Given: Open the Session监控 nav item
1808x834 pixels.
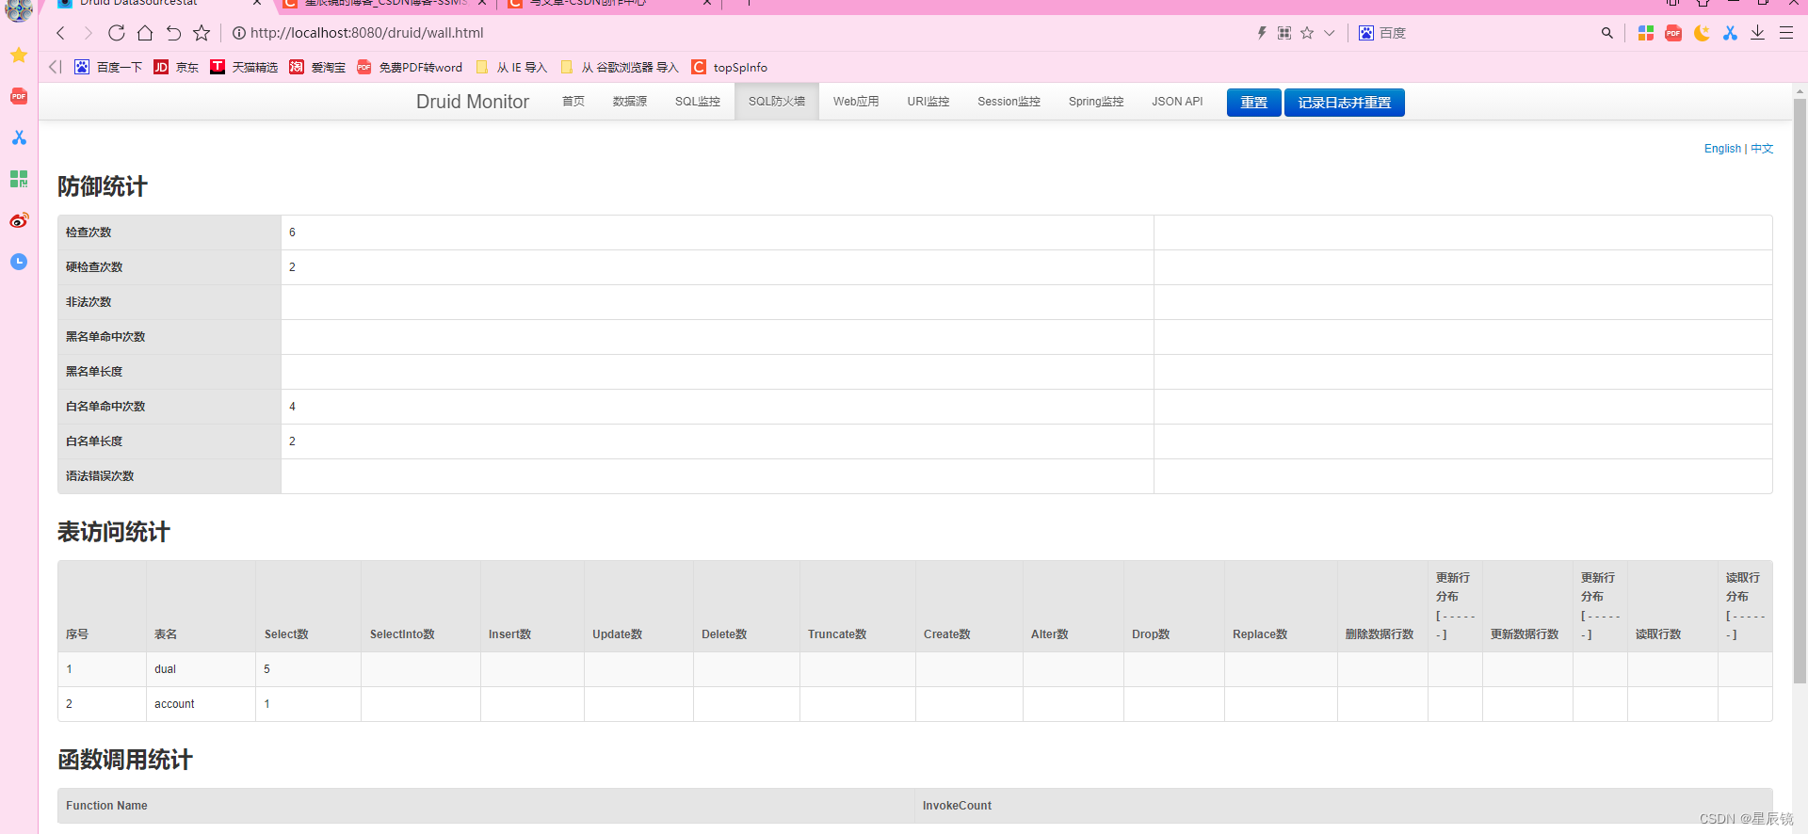Looking at the screenshot, I should tap(1009, 102).
